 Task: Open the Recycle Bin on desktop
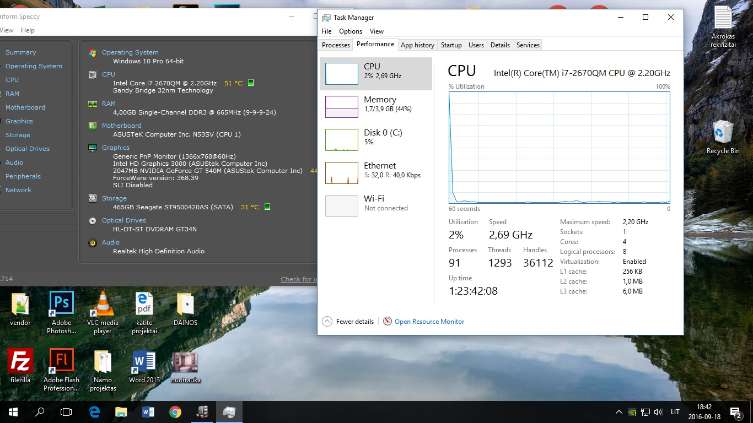[x=723, y=133]
